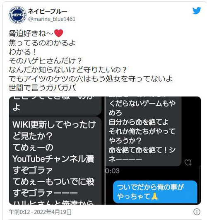Image resolution: width=207 pixels, height=220 pixels.
Task: Select the gray bubble starting くだらないゲーム
Action: click(144, 131)
